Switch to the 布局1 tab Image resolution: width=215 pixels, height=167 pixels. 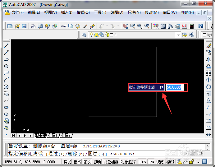coord(53,136)
